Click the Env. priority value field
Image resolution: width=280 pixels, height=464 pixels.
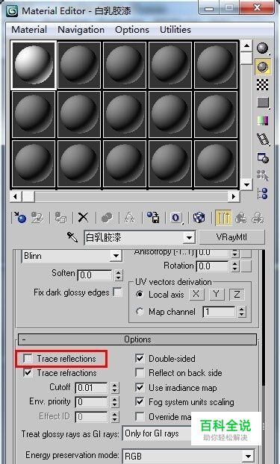point(92,402)
